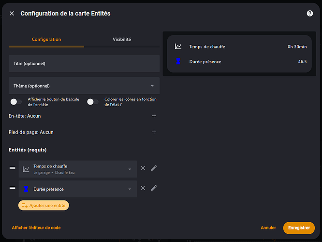Viewport: 322px width, 242px height.
Task: Add an En-tête with the plus icon
Action: click(x=154, y=116)
